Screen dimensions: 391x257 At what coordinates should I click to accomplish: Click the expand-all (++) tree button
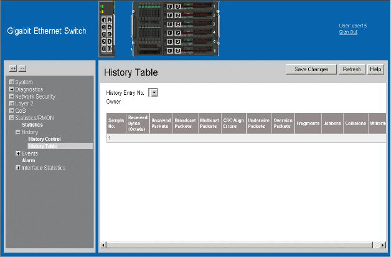tap(12, 67)
